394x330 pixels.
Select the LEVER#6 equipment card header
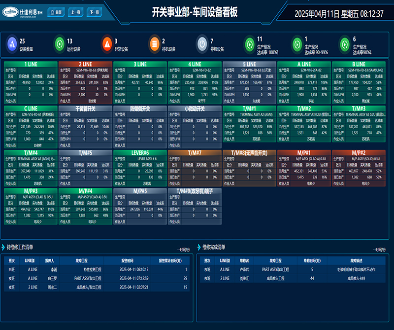tap(140, 153)
